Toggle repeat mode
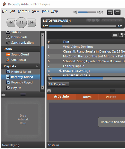This screenshot has height=149, width=125. (x=117, y=12)
